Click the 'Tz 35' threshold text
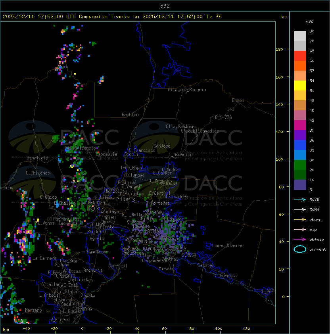This screenshot has height=334, width=330. click(x=214, y=17)
